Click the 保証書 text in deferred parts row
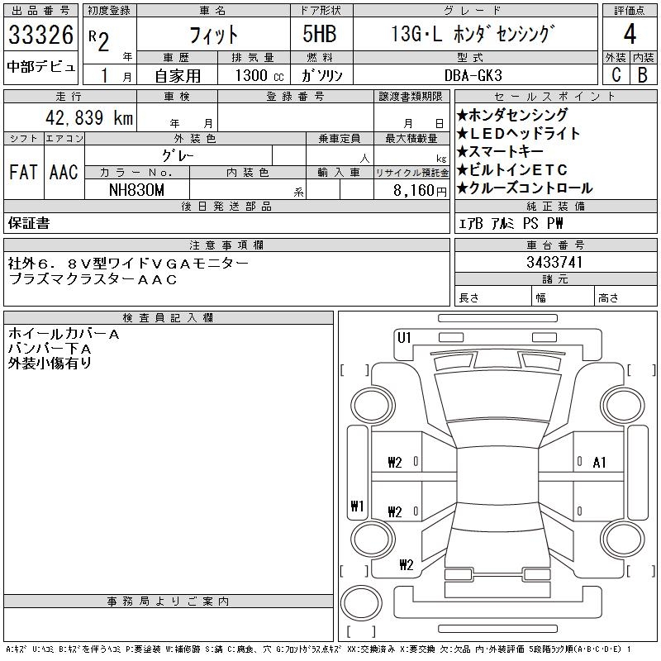This screenshot has width=661, height=661. [x=29, y=223]
